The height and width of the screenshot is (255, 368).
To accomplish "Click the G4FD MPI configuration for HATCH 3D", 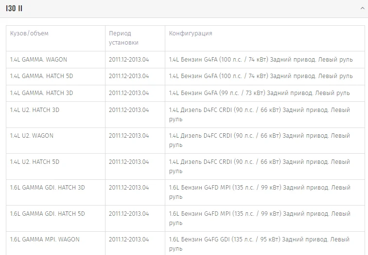I will tap(260, 192).
